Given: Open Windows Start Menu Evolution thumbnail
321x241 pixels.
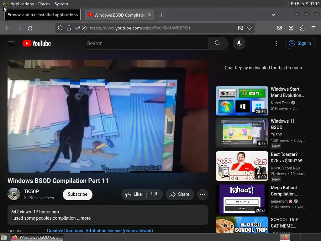Looking at the screenshot, I should 242,101.
